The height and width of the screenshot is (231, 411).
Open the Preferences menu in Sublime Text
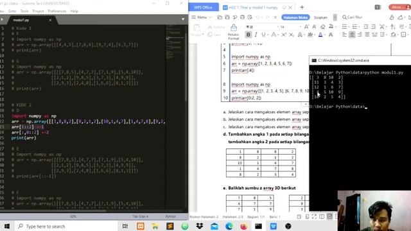click(57, 11)
